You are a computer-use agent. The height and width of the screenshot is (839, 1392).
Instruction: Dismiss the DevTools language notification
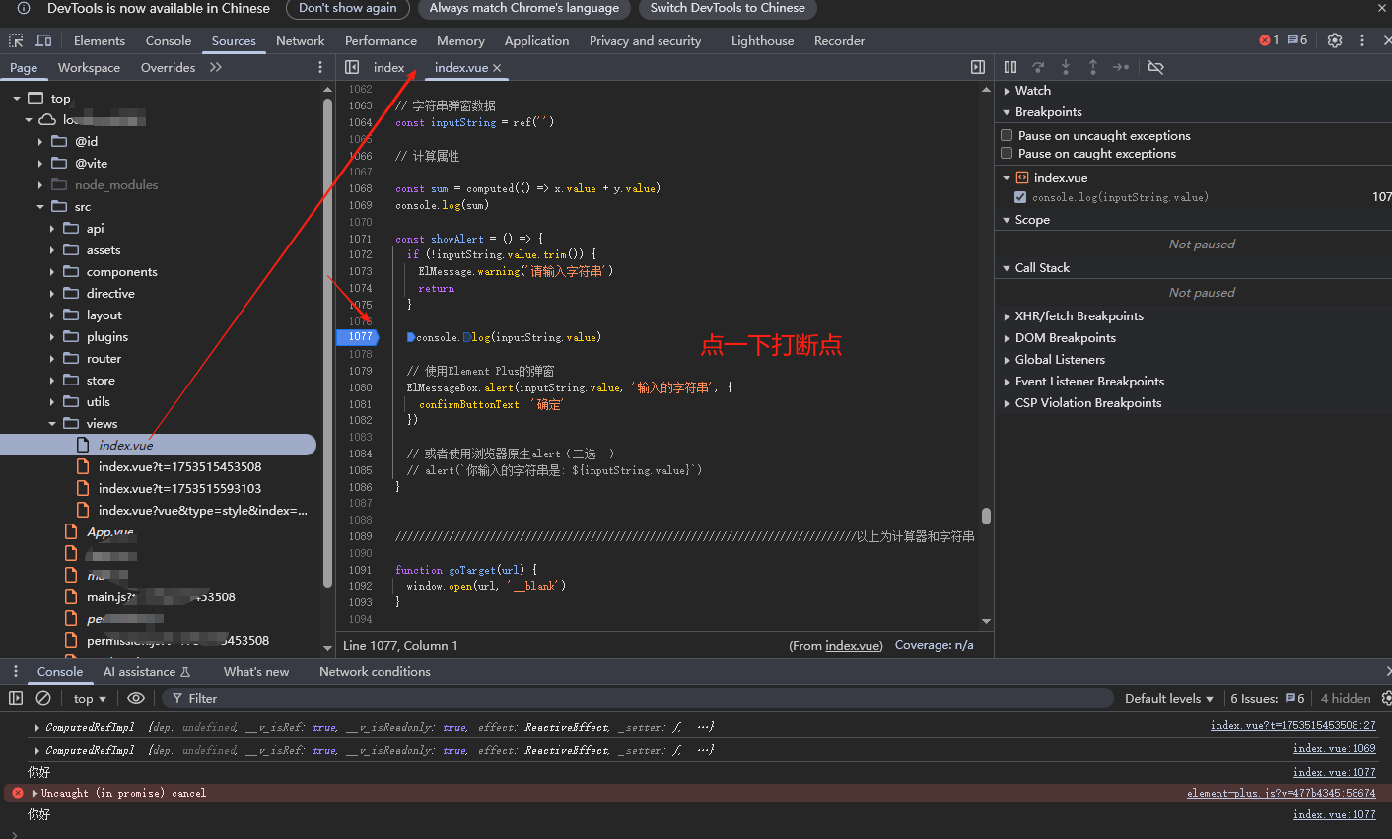(1382, 8)
